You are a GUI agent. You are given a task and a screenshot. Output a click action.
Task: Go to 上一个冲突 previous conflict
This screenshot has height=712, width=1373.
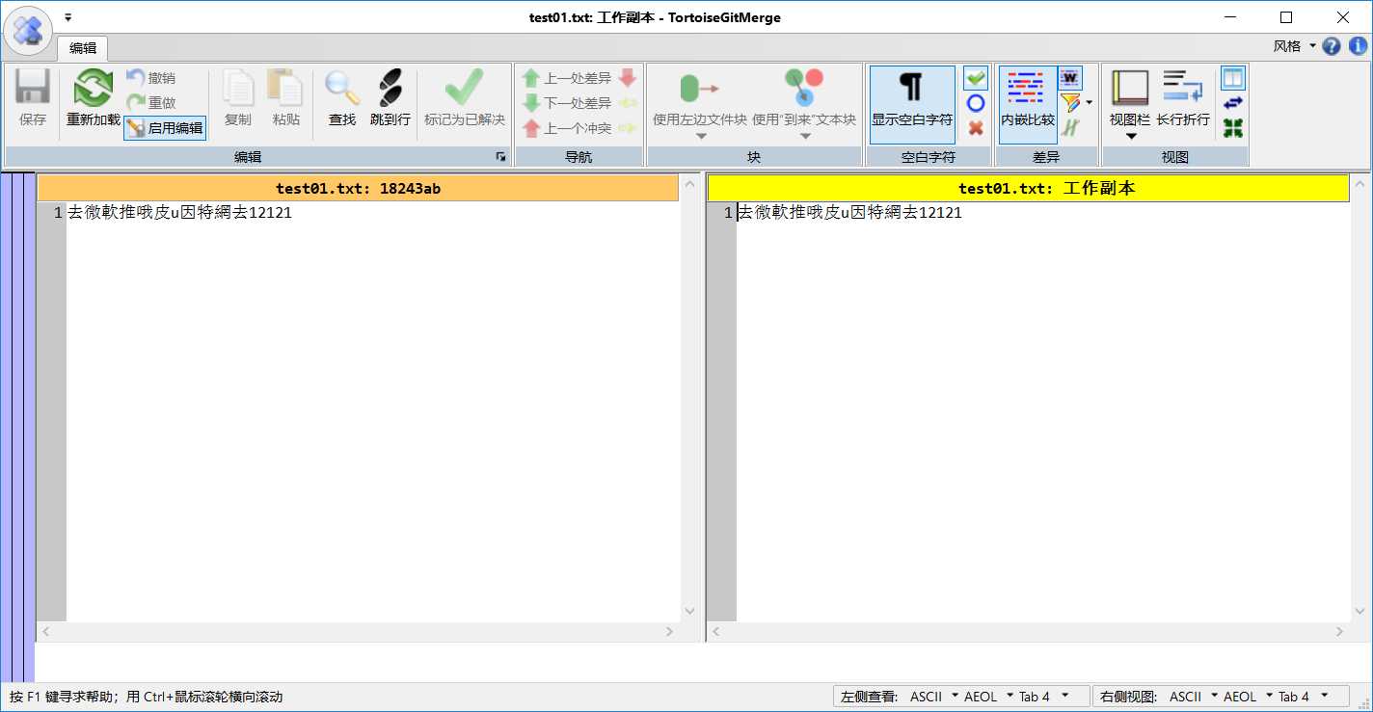point(567,128)
